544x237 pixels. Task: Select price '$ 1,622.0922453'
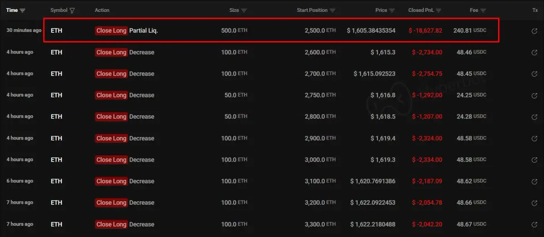(373, 202)
